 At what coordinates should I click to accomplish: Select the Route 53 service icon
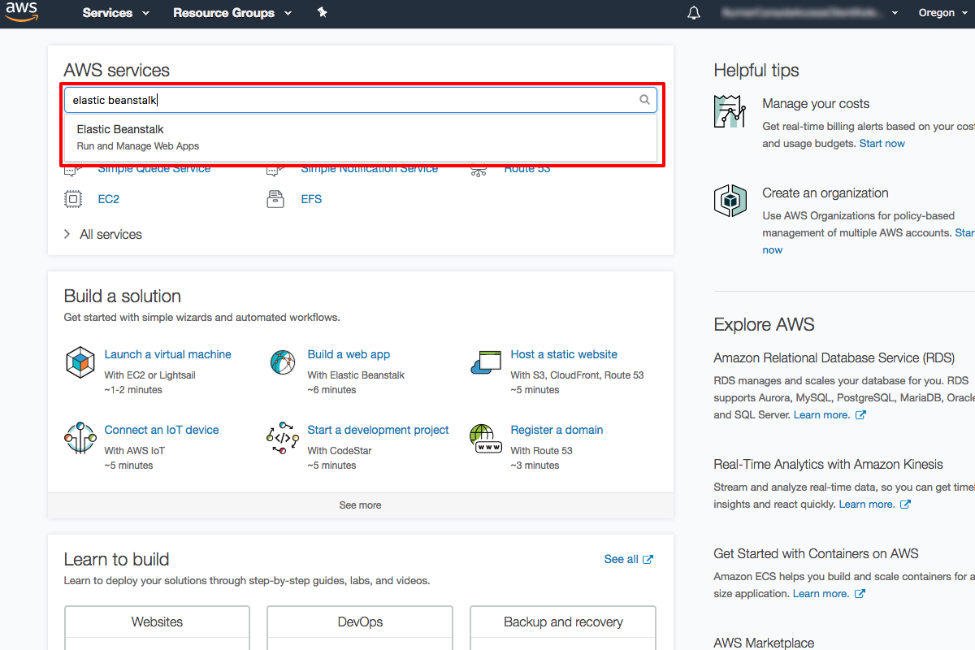click(x=479, y=168)
